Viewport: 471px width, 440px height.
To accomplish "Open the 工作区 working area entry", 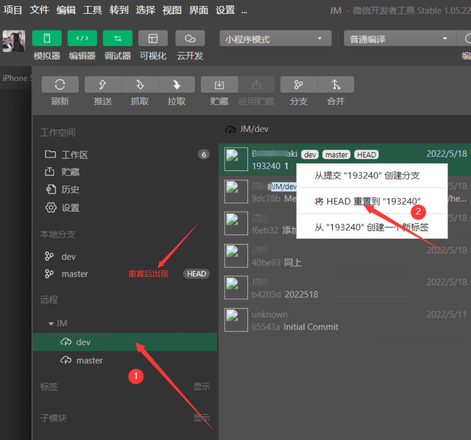I will pyautogui.click(x=125, y=154).
